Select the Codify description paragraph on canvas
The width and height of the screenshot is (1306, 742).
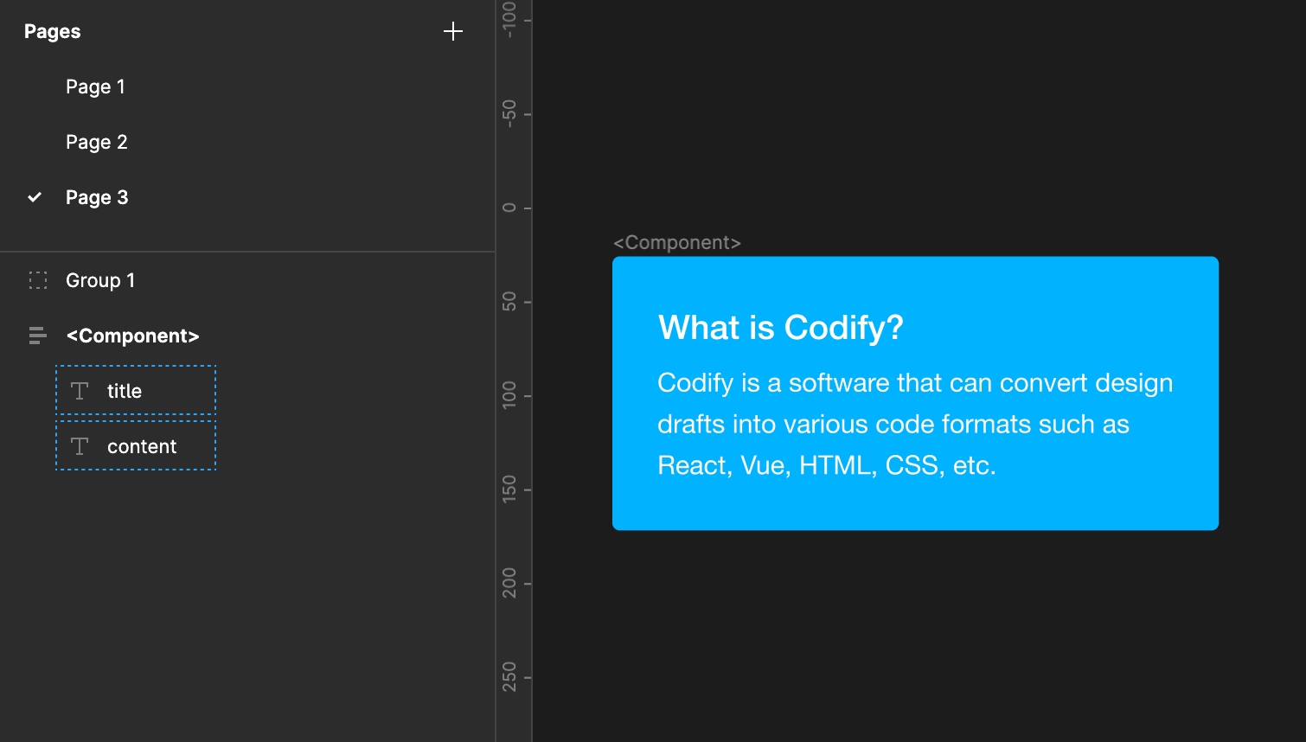[915, 425]
